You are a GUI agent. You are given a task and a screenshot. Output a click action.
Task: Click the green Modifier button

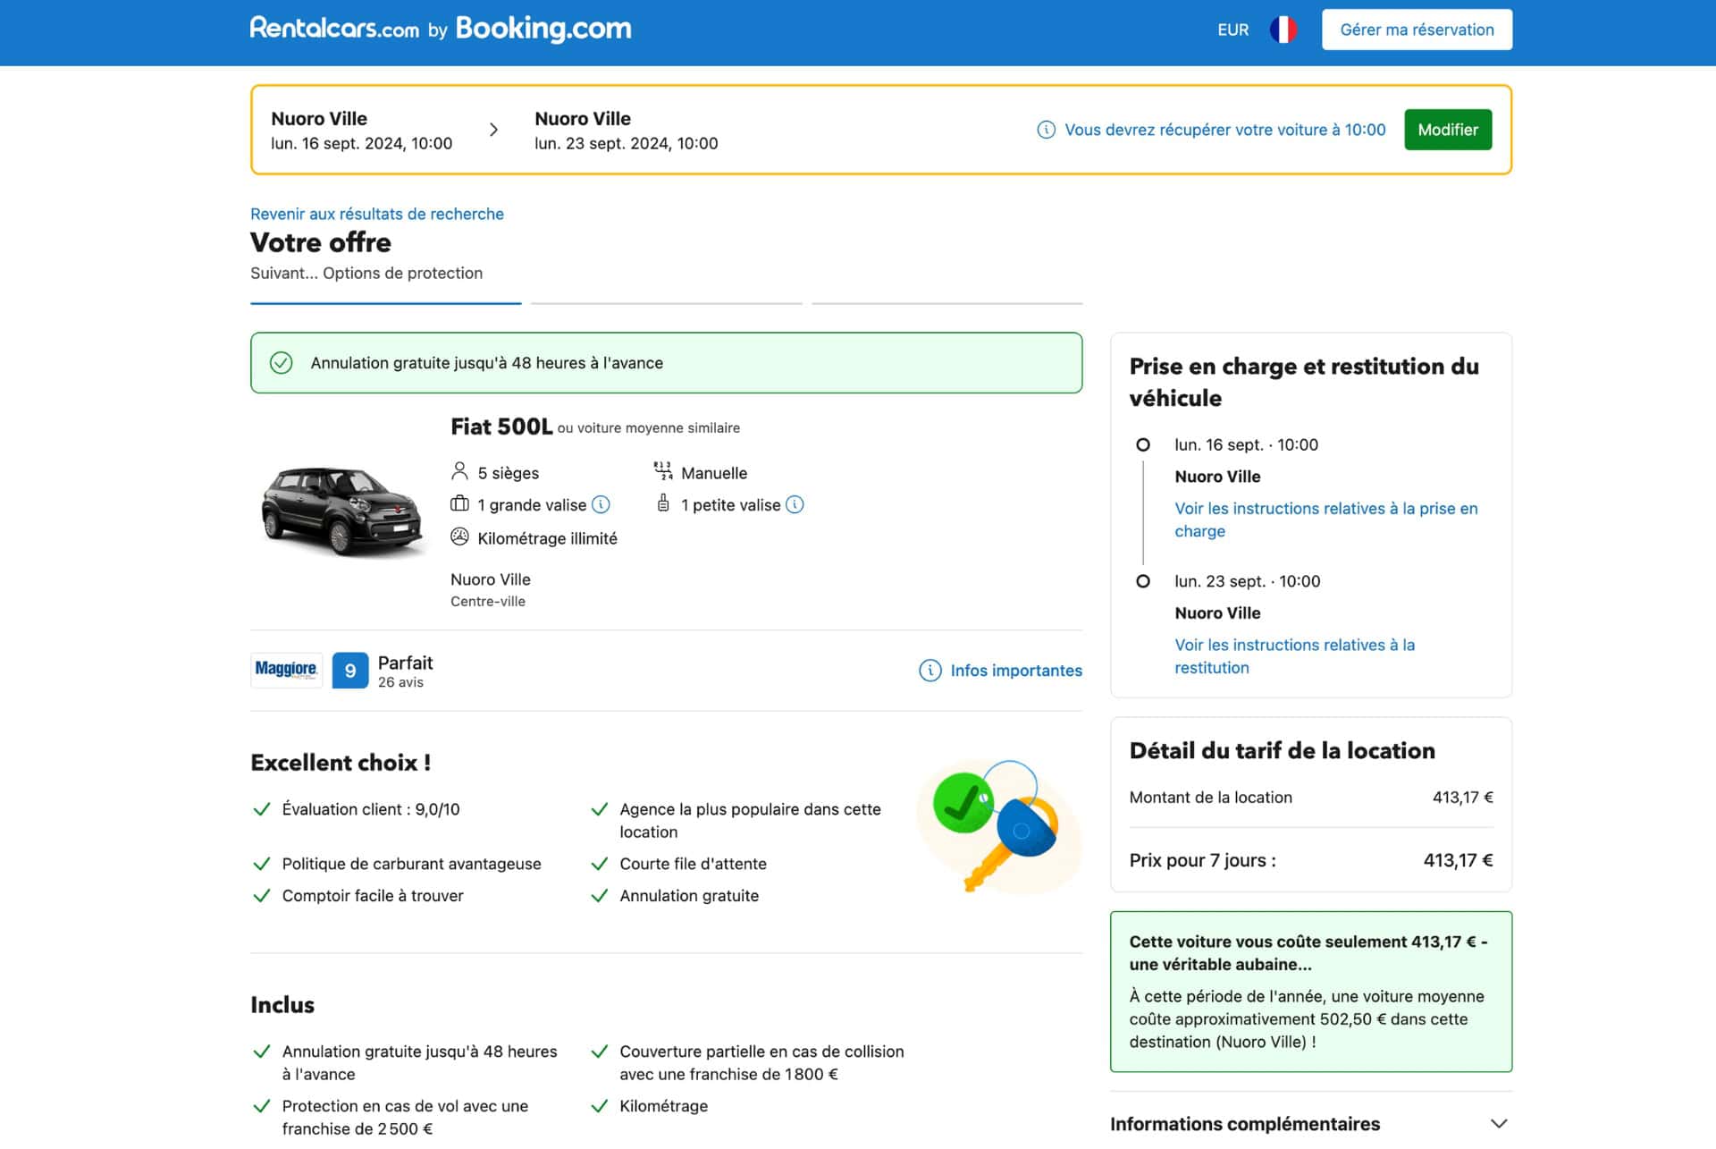(x=1447, y=130)
